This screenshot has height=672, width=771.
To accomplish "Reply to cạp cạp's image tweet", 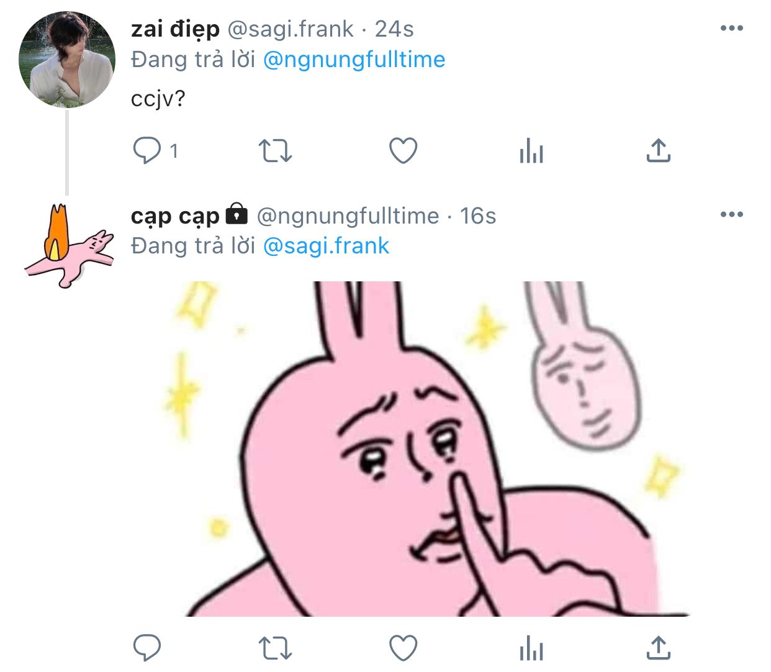I will click(147, 648).
